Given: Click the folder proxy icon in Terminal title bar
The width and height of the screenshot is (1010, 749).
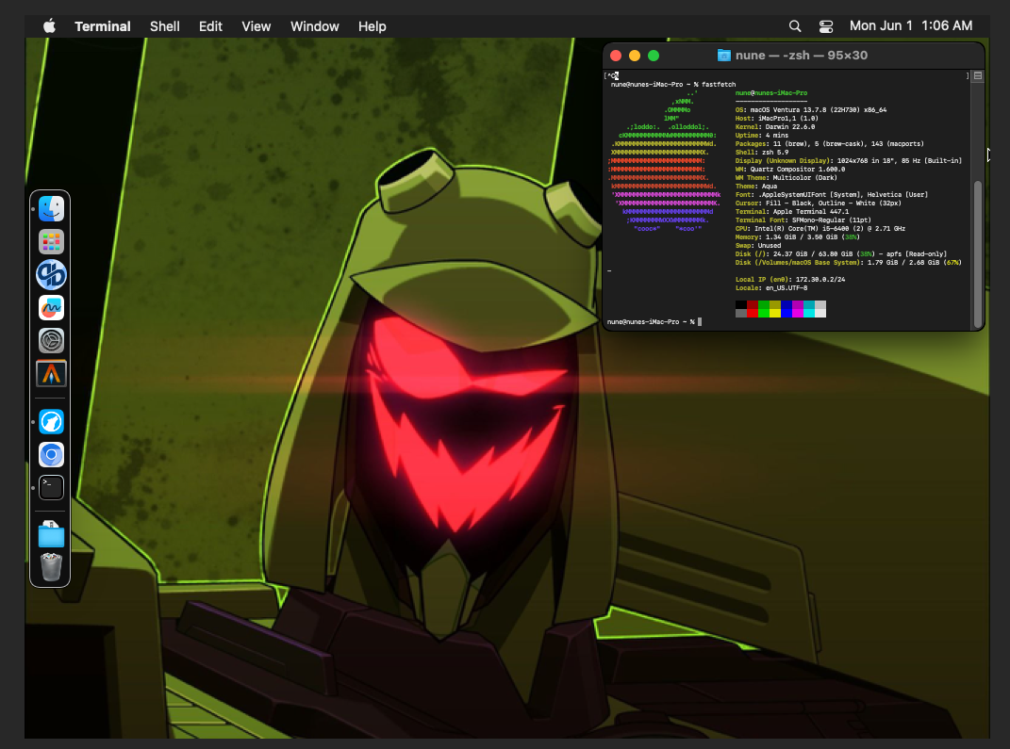Looking at the screenshot, I should 724,56.
